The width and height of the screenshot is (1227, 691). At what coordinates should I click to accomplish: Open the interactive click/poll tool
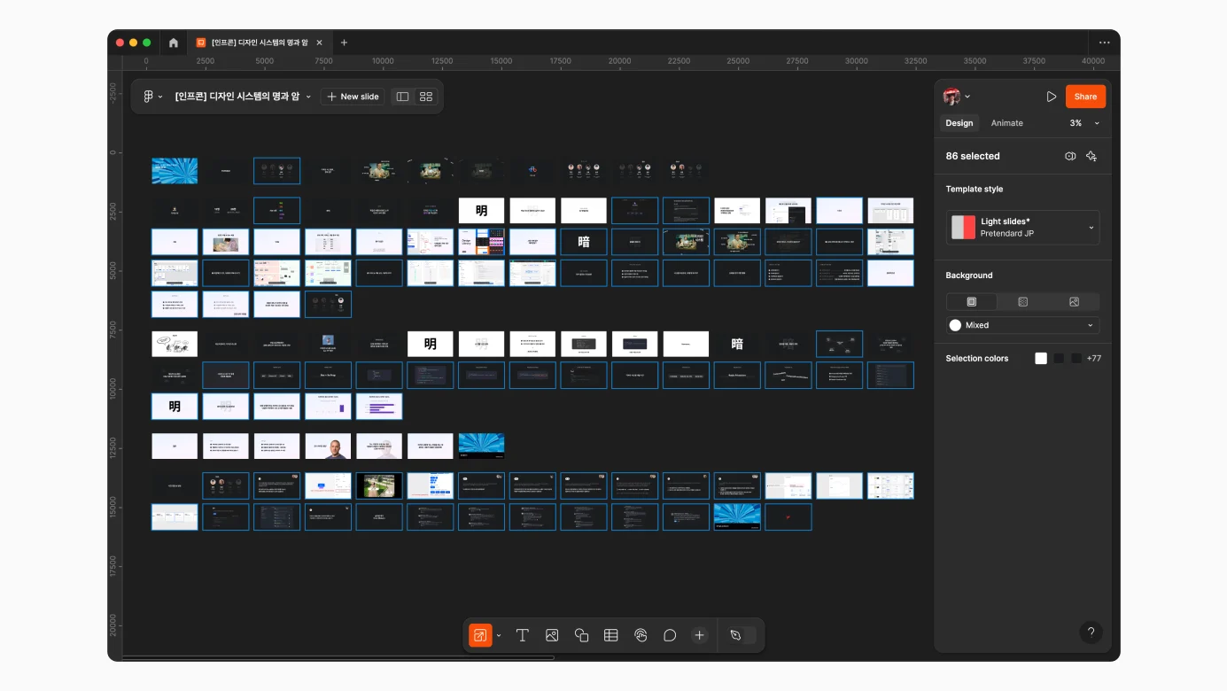click(x=641, y=635)
